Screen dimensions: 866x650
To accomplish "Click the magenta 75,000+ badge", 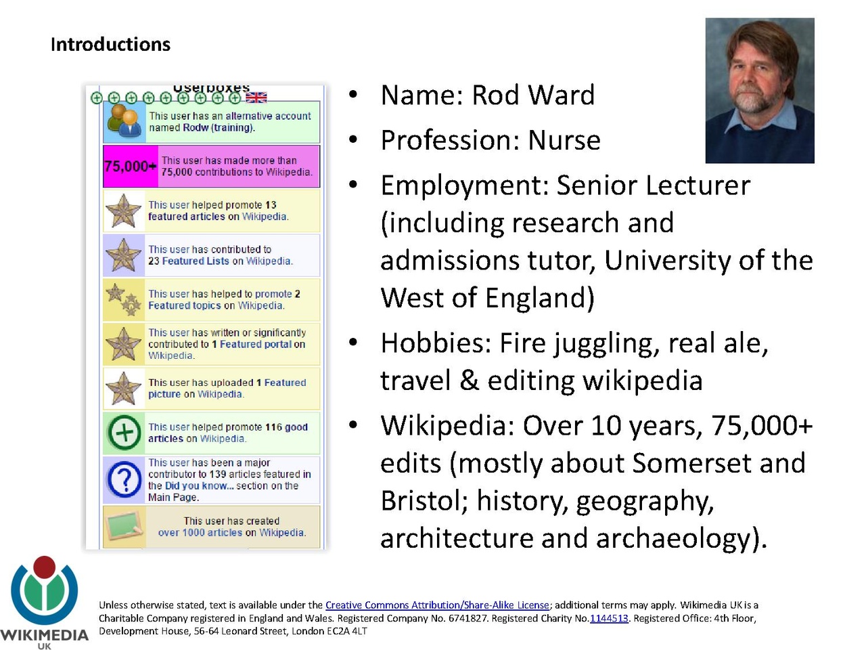I will click(x=131, y=166).
